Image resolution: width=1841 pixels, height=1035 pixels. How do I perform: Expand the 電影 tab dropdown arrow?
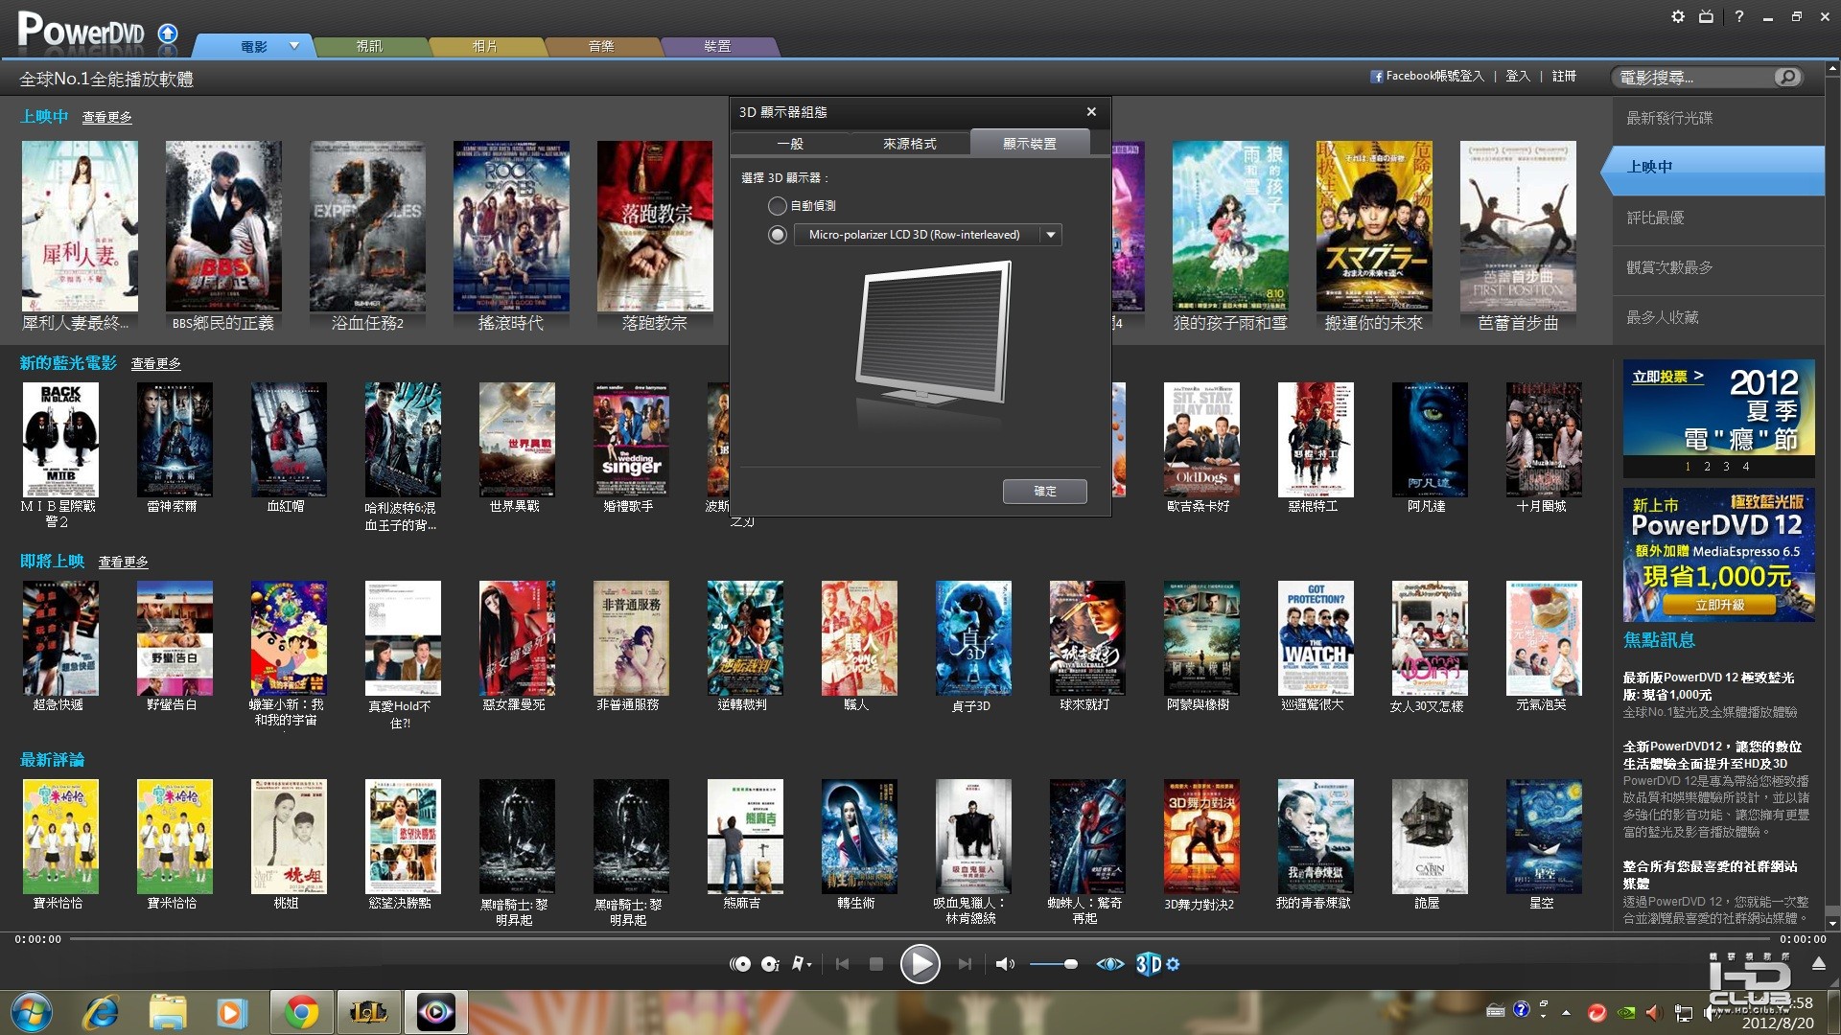[294, 46]
